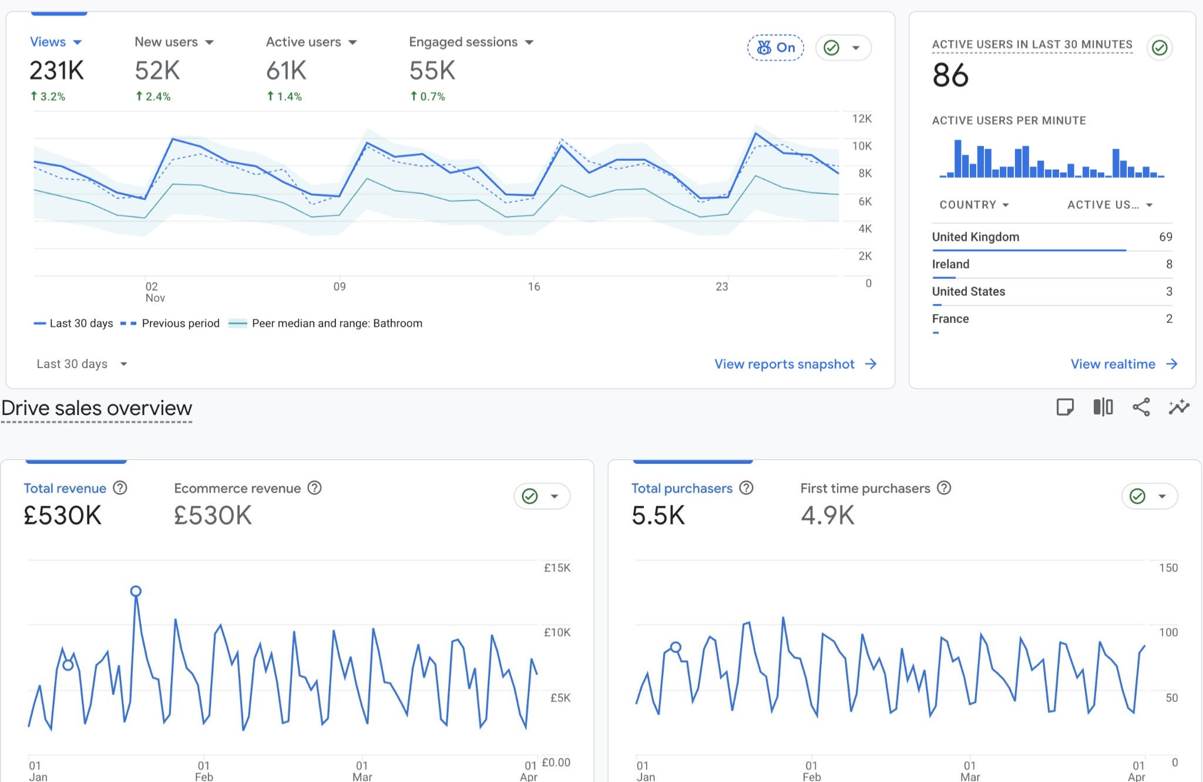Toggle the benchmarking On badge
Viewport: 1203px width, 782px height.
click(775, 48)
